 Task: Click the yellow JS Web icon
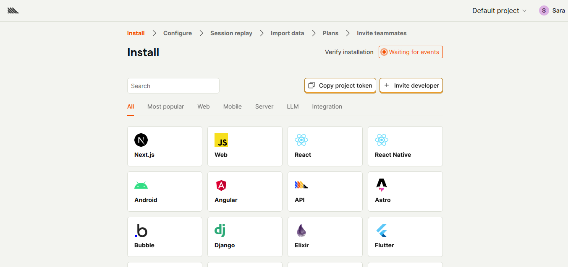click(221, 140)
